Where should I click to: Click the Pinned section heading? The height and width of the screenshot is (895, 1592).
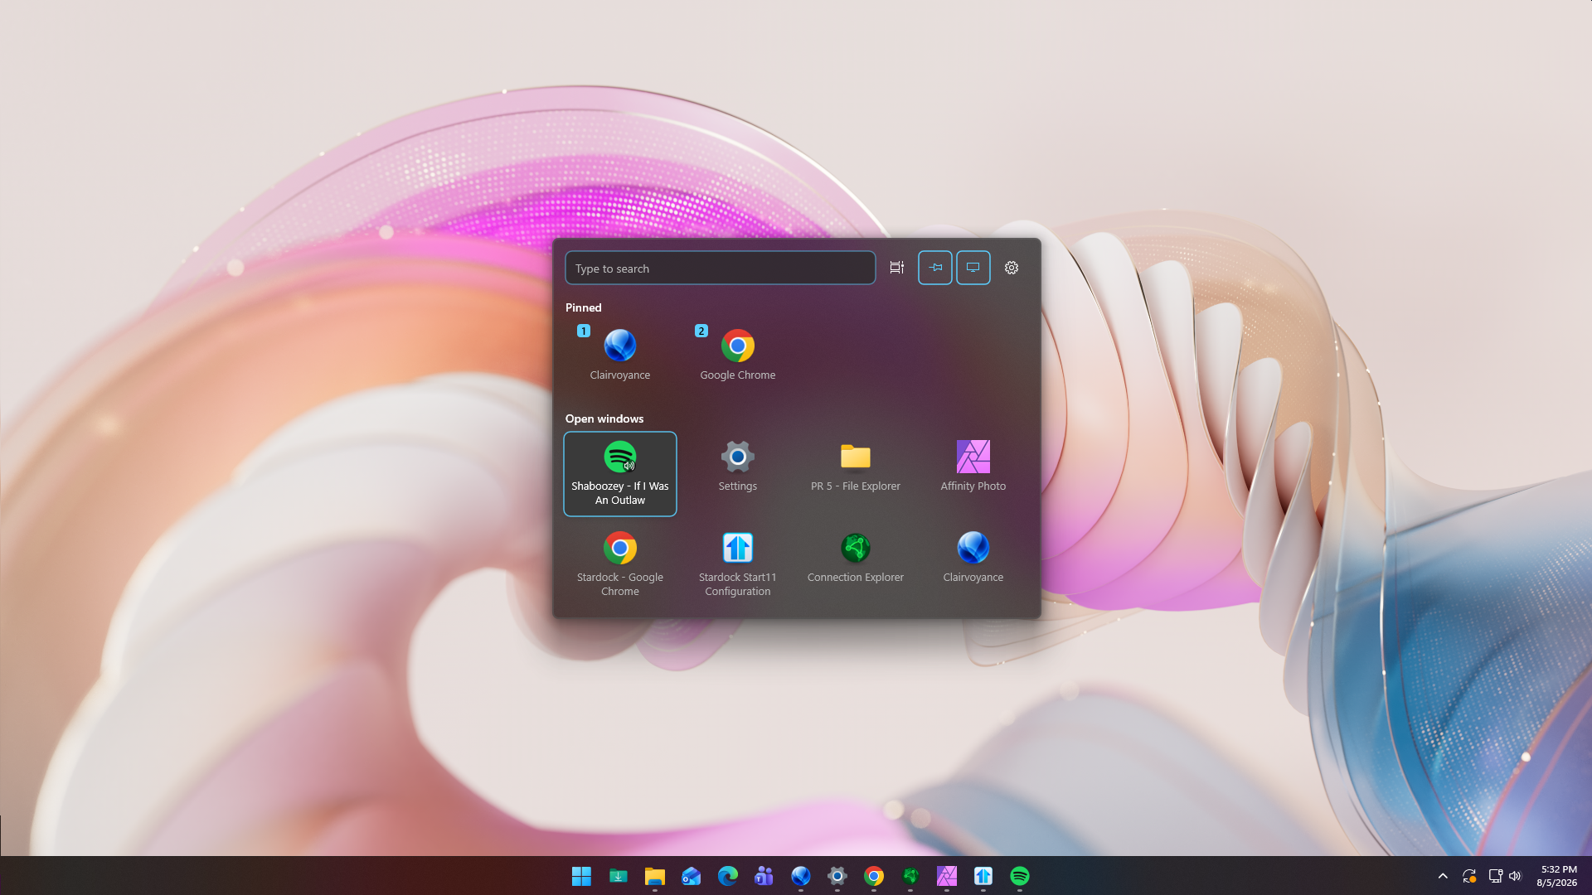(584, 307)
